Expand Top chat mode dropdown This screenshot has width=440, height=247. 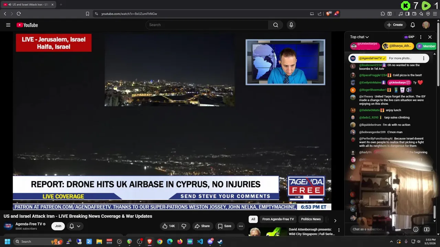(x=360, y=37)
